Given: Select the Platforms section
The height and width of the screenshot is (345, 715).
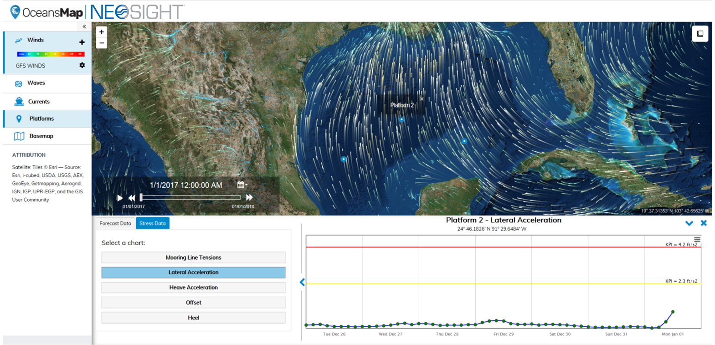Looking at the screenshot, I should pos(47,118).
